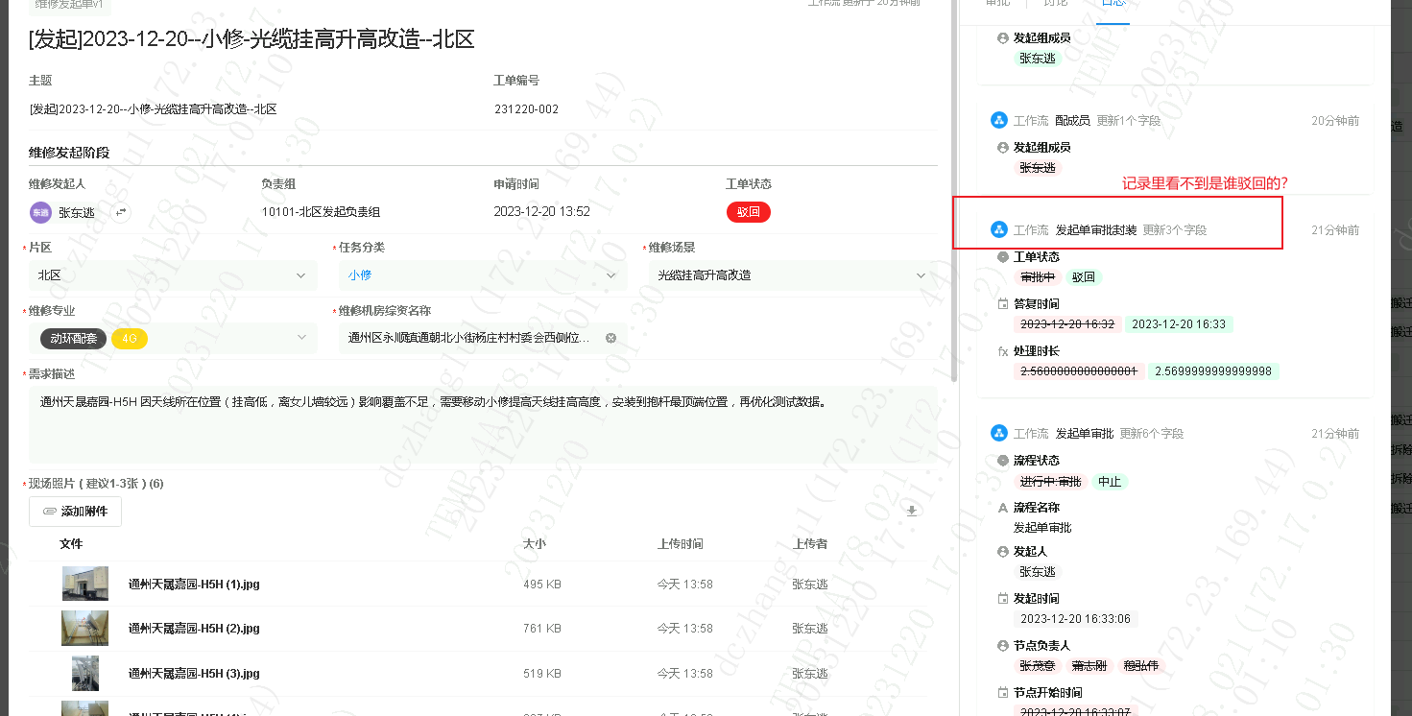This screenshot has height=716, width=1412.
Task: Switch to the 日志 tab
Action: click(x=1113, y=3)
